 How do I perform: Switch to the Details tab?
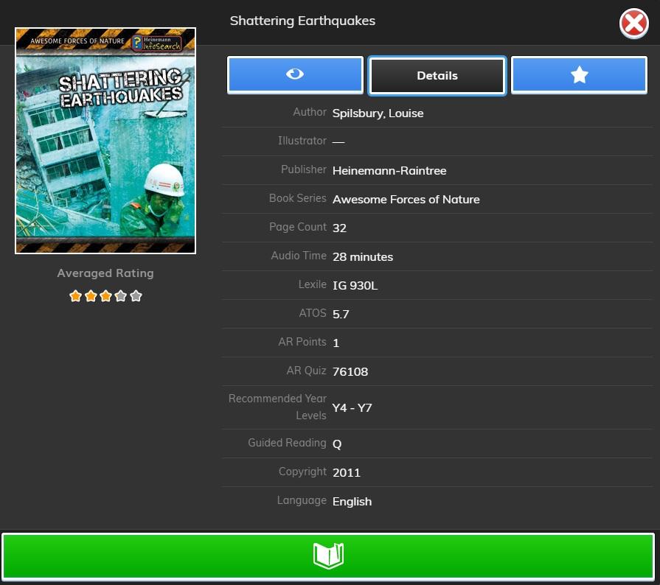point(437,75)
